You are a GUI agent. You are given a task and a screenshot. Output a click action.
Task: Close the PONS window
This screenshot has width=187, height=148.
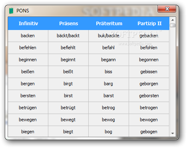(167, 9)
